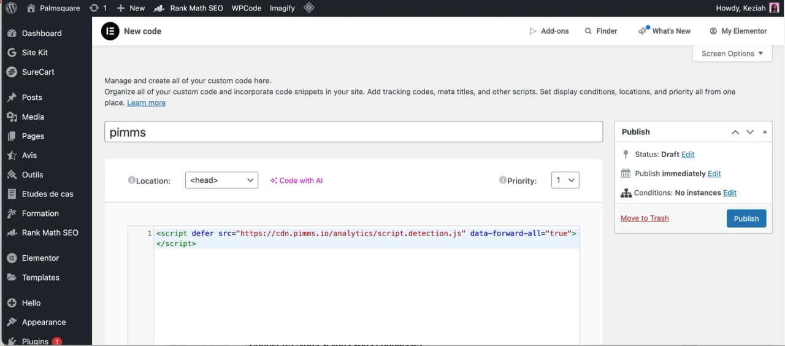785x346 pixels.
Task: Click the diamond icon after Imagify
Action: 309,8
